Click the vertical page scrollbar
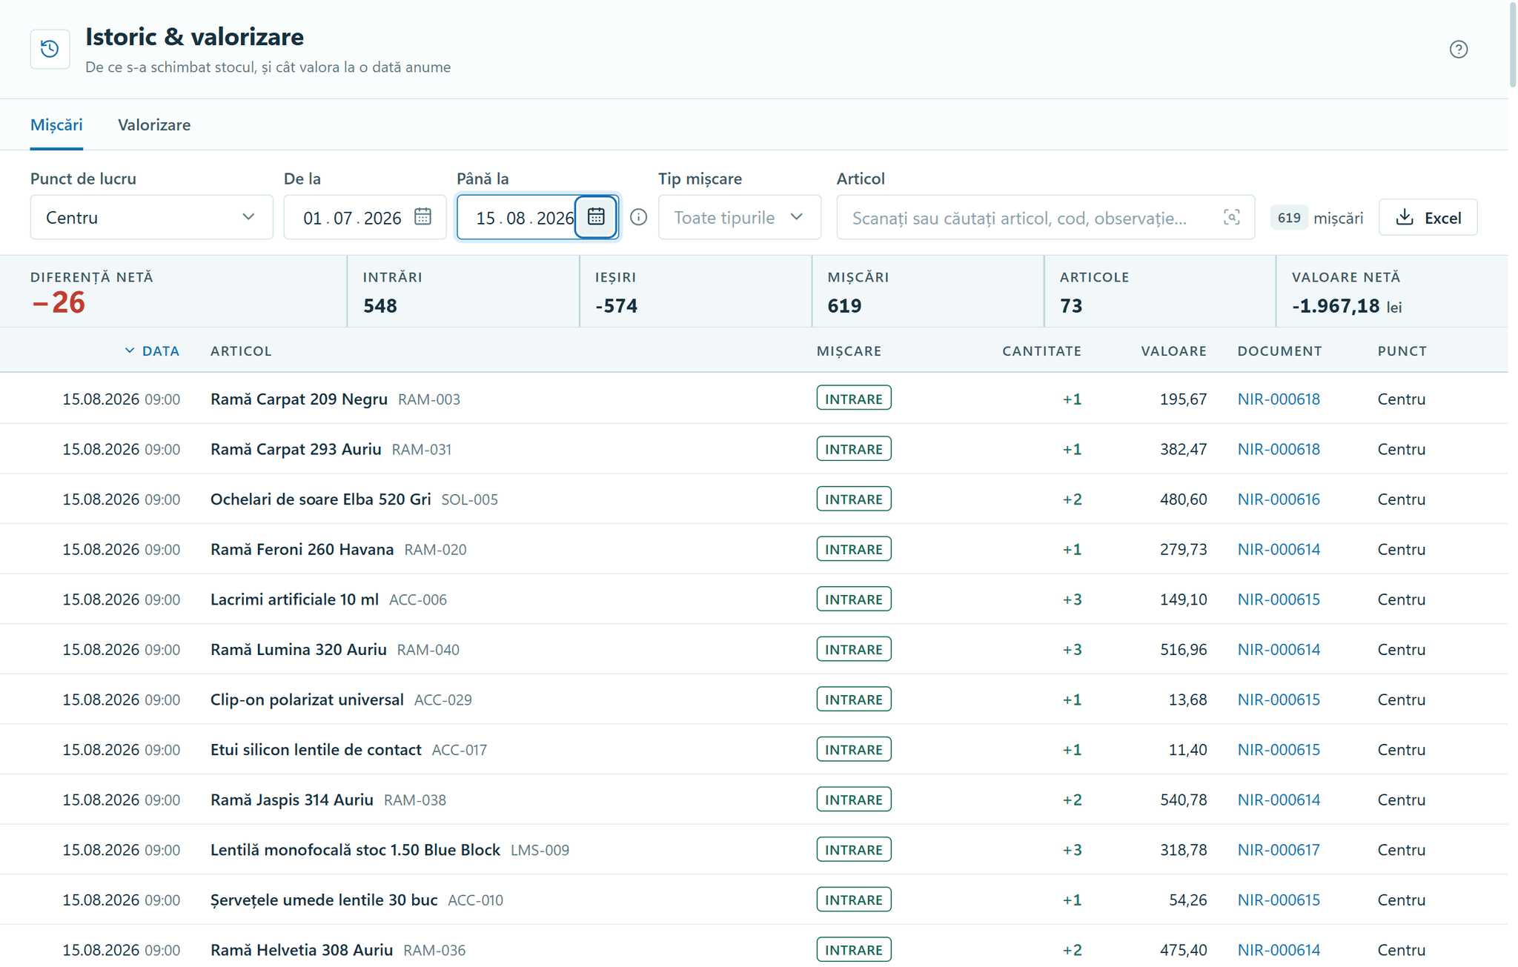 point(1513,44)
